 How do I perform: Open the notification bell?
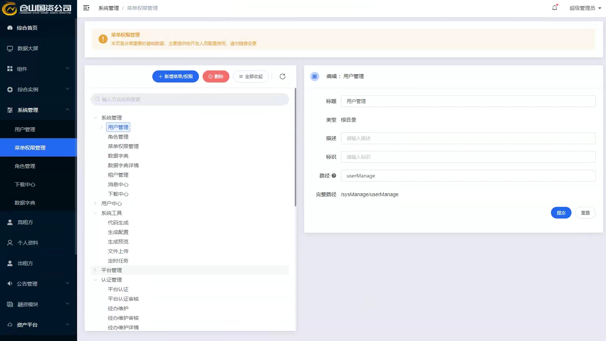coord(555,8)
